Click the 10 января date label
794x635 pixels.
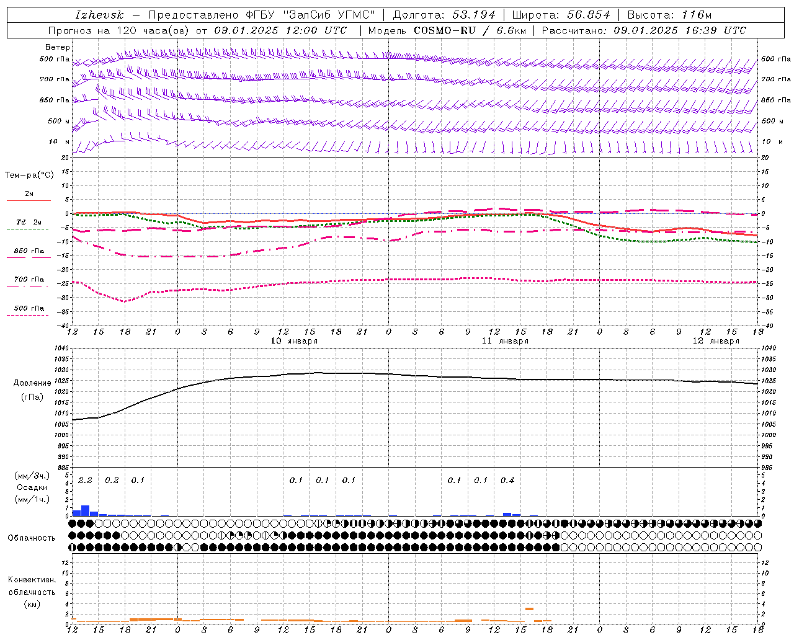point(294,341)
